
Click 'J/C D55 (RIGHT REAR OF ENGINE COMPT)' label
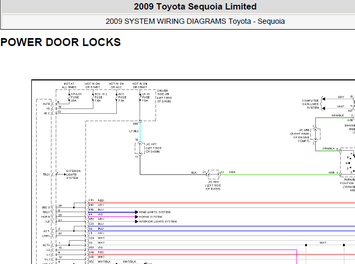[x=300, y=135]
